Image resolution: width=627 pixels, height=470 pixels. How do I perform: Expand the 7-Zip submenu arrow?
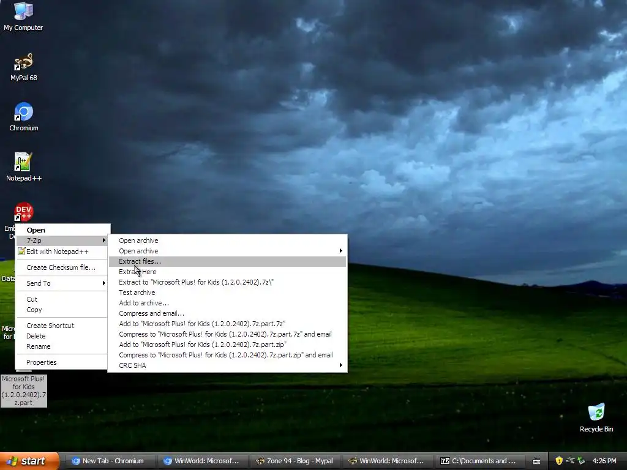pos(103,240)
